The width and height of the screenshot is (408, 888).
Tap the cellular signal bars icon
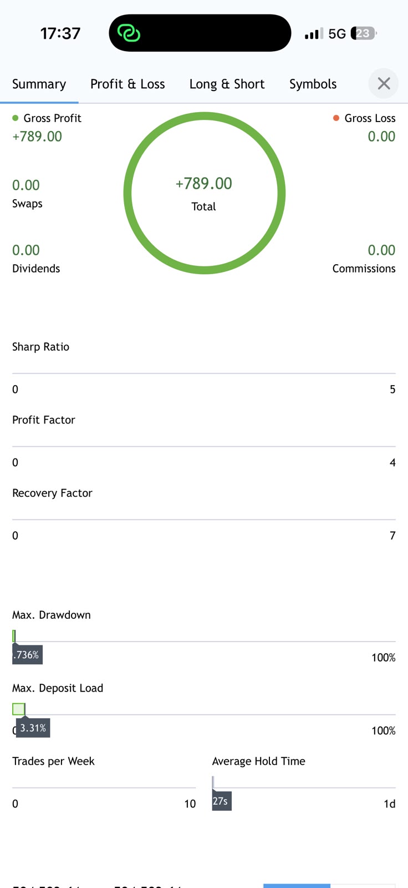point(313,34)
